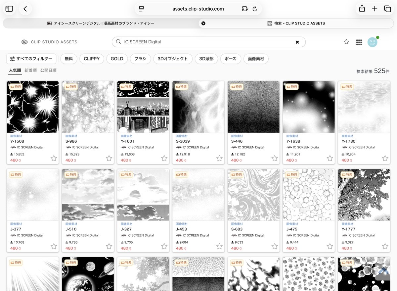Go back to the previous page
The image size is (397, 291).
[25, 9]
